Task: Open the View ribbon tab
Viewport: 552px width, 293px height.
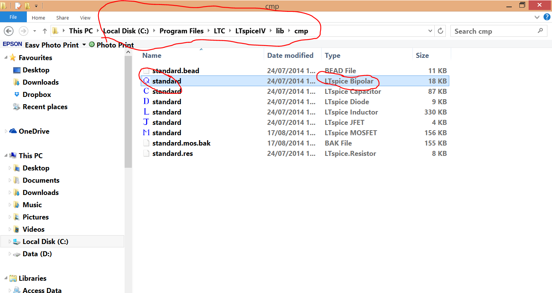Action: point(85,18)
